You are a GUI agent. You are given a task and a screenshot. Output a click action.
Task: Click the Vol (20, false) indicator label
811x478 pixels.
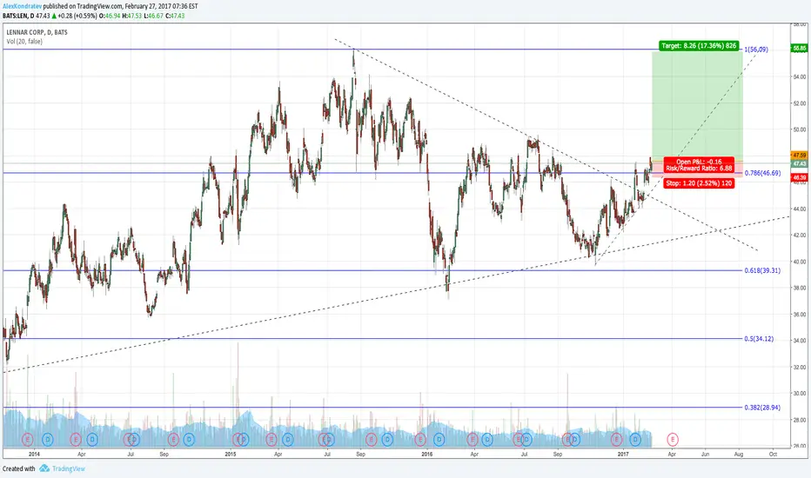(24, 42)
